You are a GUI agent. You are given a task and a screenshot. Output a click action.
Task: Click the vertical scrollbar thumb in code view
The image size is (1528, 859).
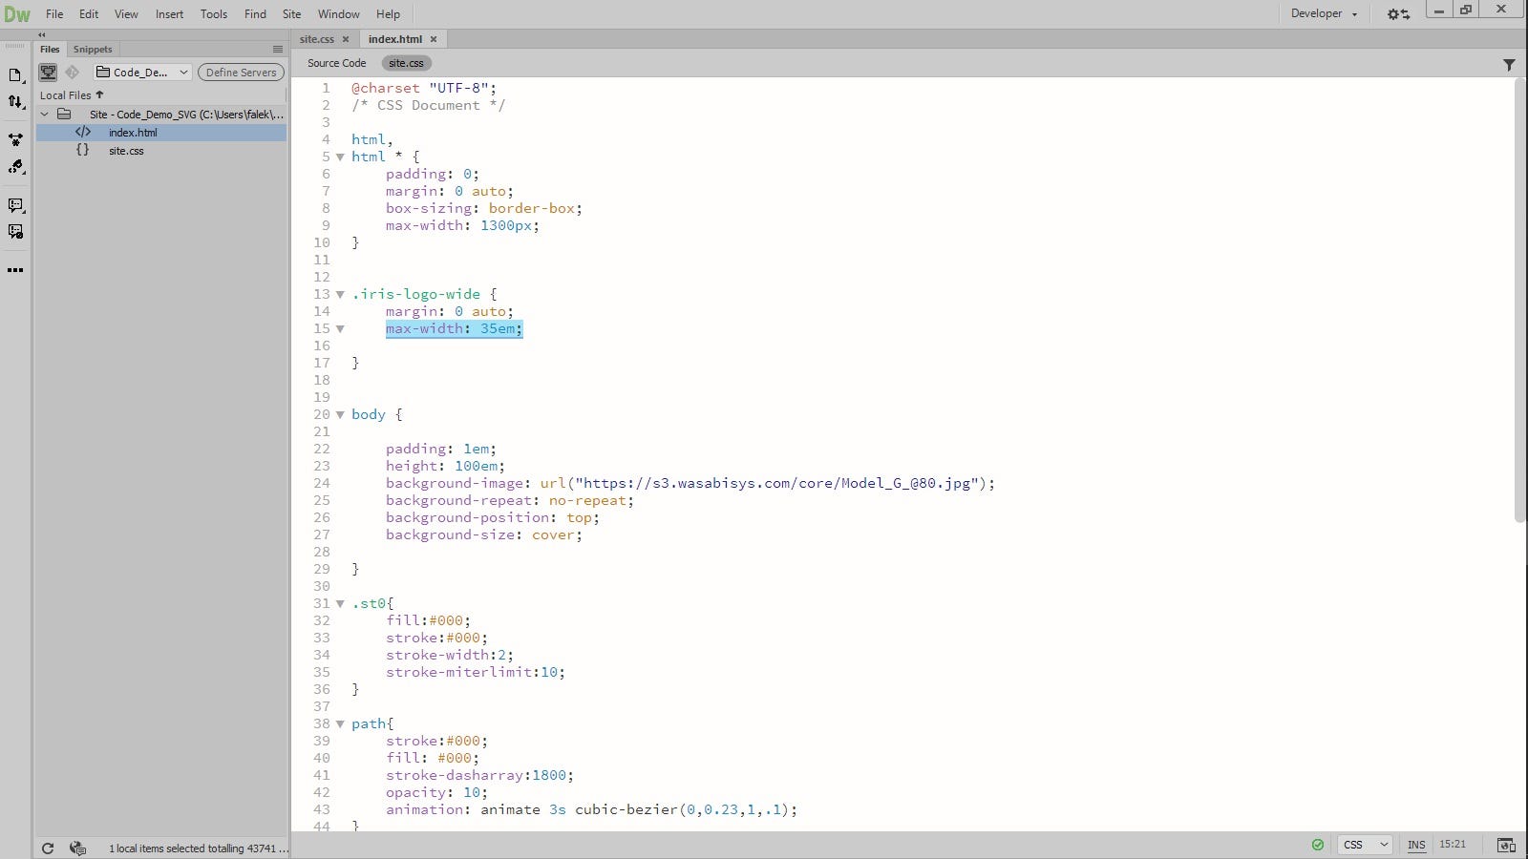[x=1519, y=301]
